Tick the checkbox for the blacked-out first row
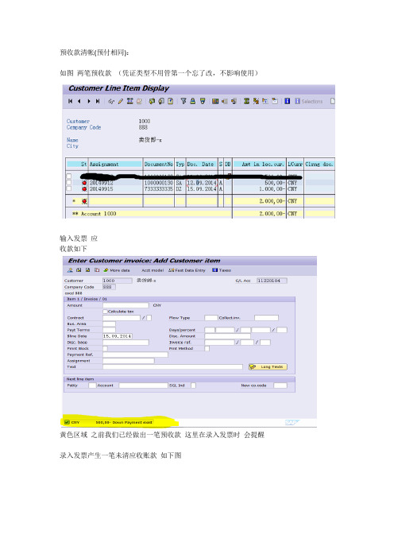The height and width of the screenshot is (558, 394). pyautogui.click(x=69, y=176)
